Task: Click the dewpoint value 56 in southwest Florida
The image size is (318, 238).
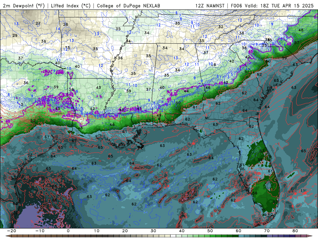Action: 255,193
